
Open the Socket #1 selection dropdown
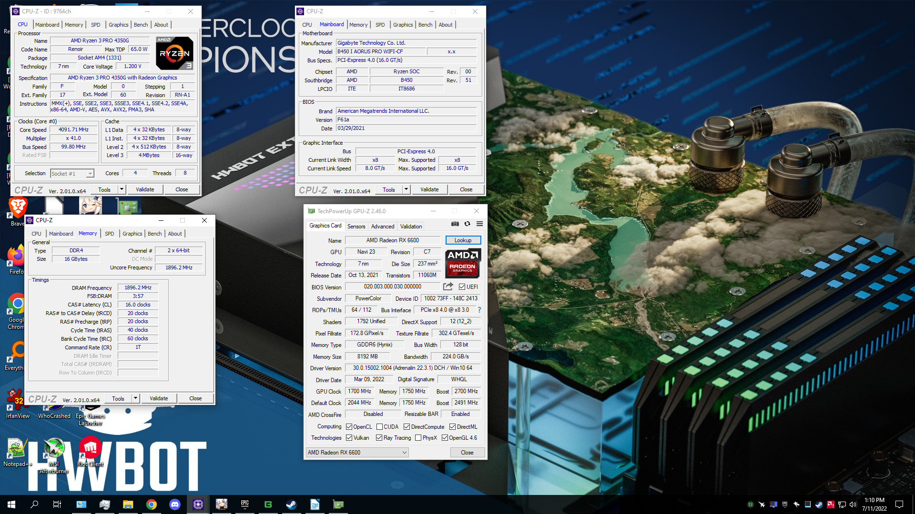pyautogui.click(x=72, y=174)
